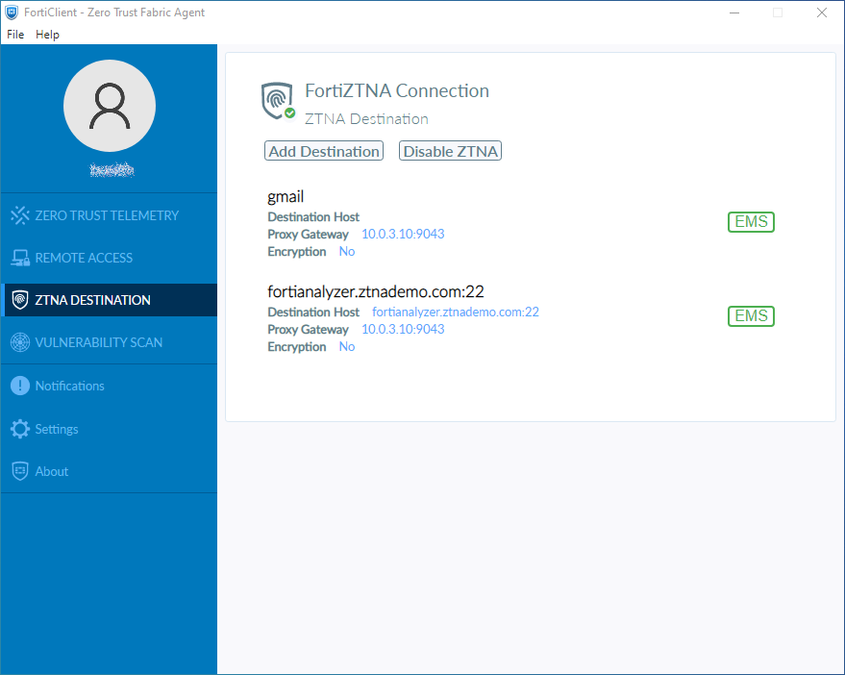Open the File menu
The width and height of the screenshot is (845, 675).
pos(14,34)
